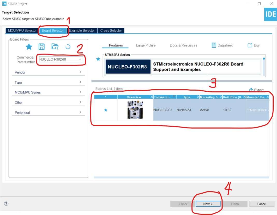Toggle favorite star in NUCLEO-F302R8 row
The height and width of the screenshot is (215, 277).
pos(106,110)
